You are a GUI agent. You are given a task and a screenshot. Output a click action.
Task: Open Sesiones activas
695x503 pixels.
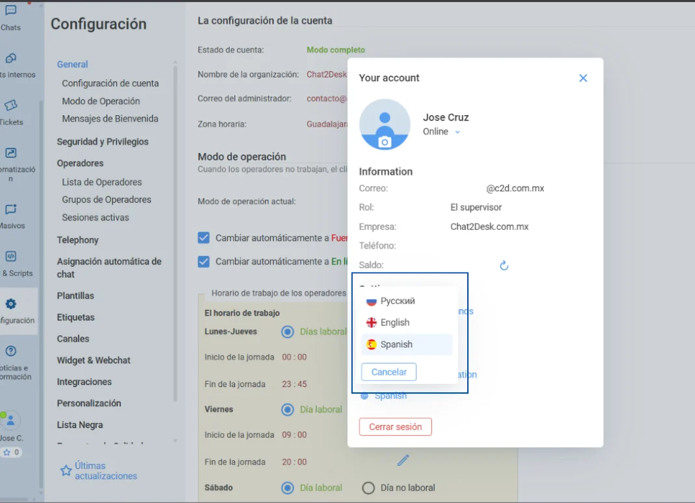point(95,217)
